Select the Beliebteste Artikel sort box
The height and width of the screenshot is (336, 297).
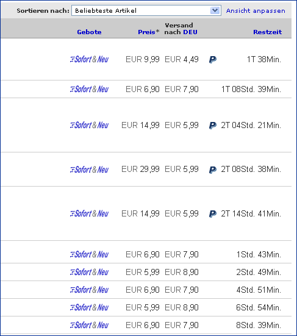pos(146,10)
